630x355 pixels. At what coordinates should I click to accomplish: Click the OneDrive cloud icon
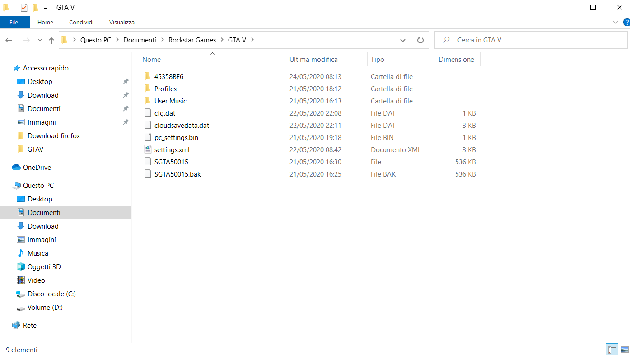pos(16,168)
